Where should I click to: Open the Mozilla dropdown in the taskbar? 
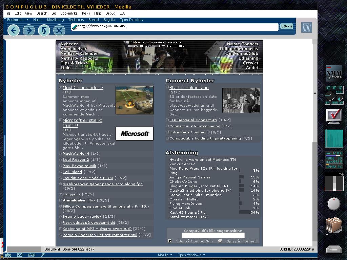(x=165, y=255)
